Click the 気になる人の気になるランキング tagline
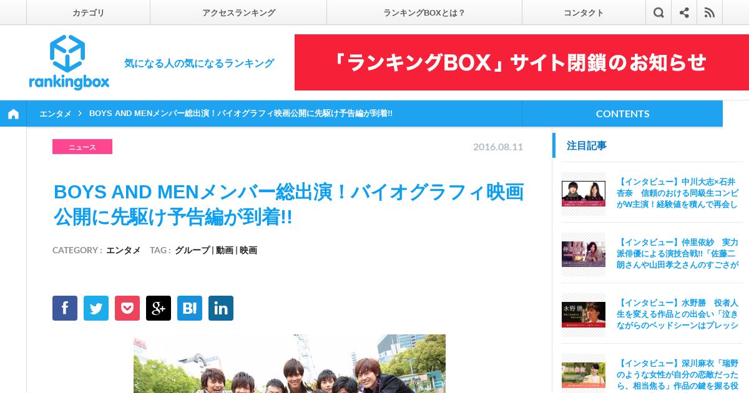Viewport: 749px width, 393px height. [199, 63]
